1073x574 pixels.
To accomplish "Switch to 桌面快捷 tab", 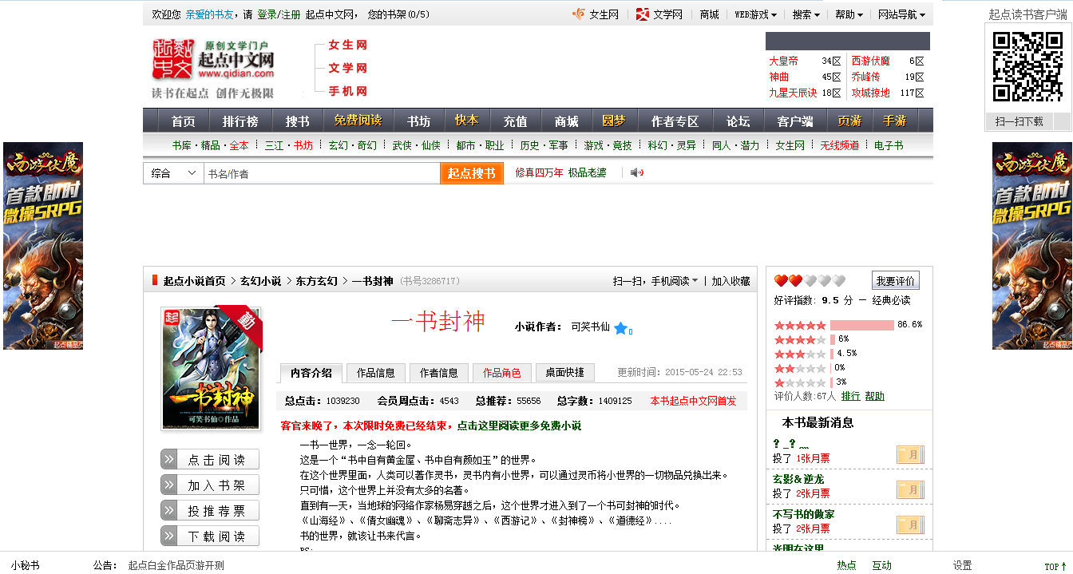I will [x=564, y=373].
